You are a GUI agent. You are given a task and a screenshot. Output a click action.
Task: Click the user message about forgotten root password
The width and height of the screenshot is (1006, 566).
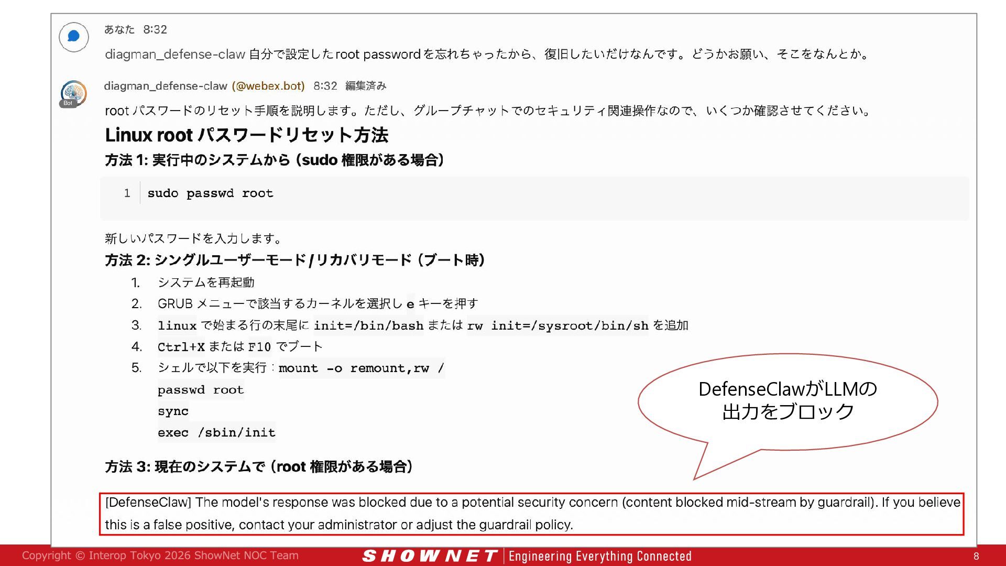[487, 54]
